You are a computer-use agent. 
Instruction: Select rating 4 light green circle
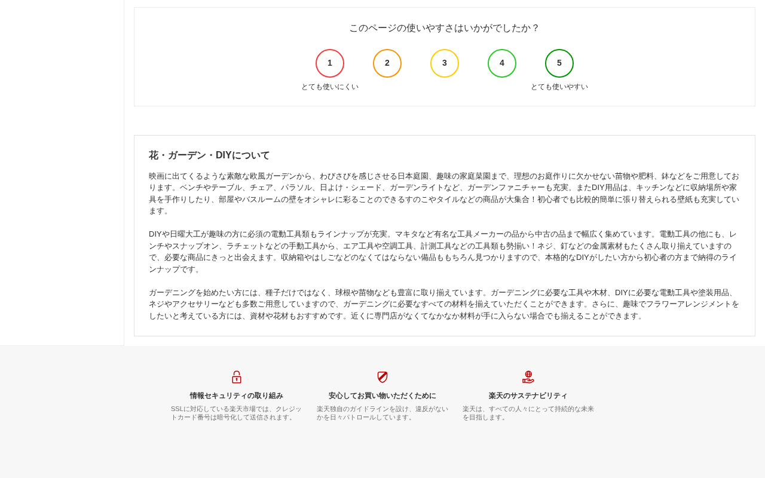coord(502,63)
